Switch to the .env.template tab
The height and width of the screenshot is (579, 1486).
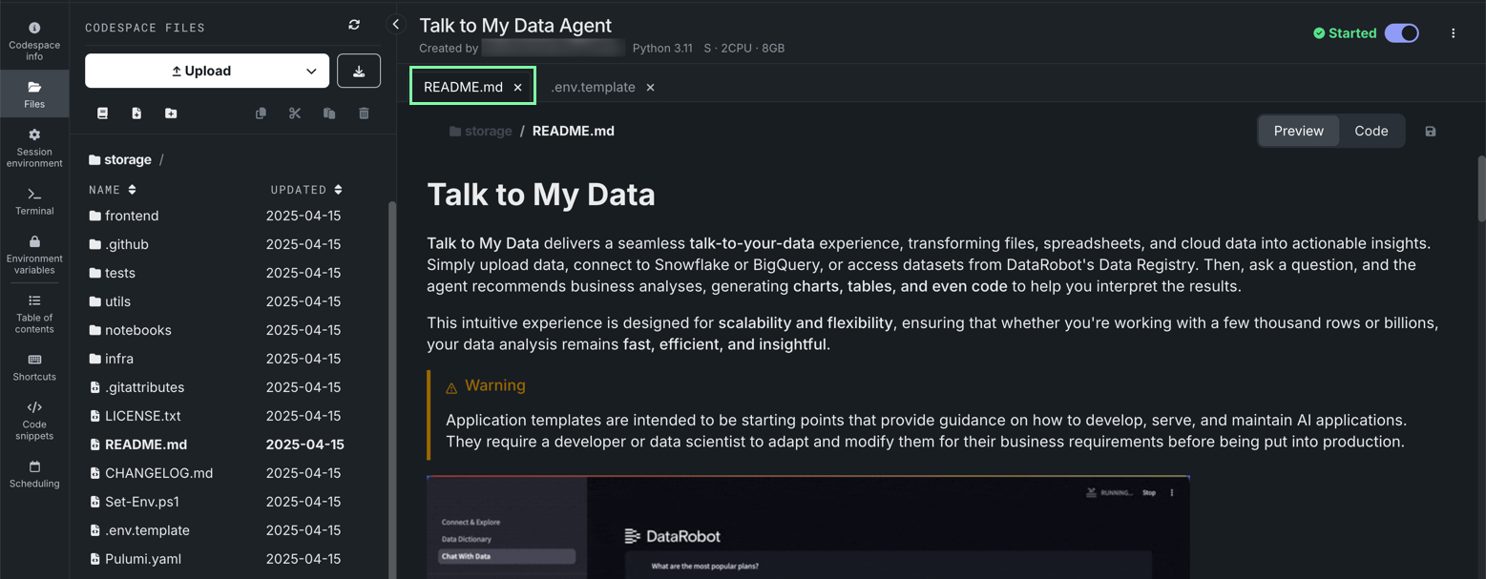(593, 87)
